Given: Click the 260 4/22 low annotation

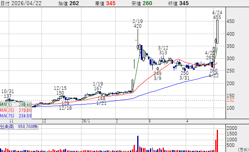Looking at the screenshot, I should point(214,73).
